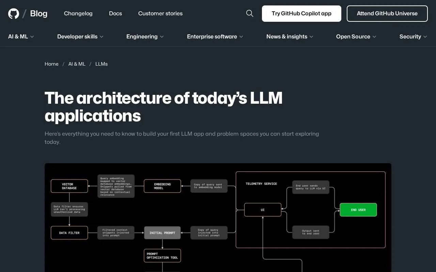The height and width of the screenshot is (272, 436).
Task: Click the GitHub Octocat logo
Action: (14, 14)
